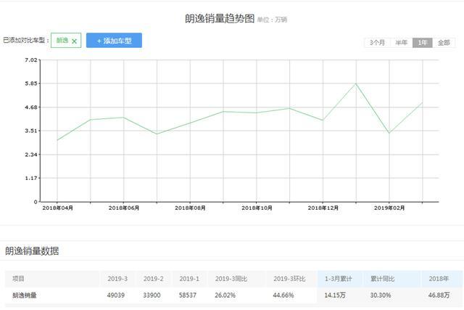Click the 2019-1 column header
The height and width of the screenshot is (310, 464).
point(189,279)
